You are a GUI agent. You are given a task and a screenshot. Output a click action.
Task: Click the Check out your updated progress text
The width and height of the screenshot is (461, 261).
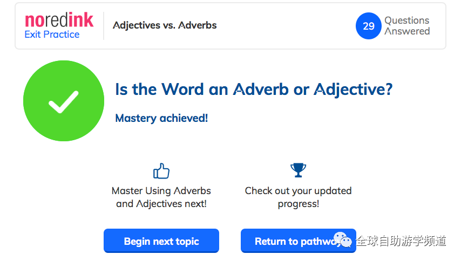[298, 197]
